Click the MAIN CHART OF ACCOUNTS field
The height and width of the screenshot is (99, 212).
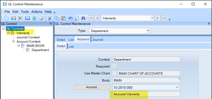point(149,74)
